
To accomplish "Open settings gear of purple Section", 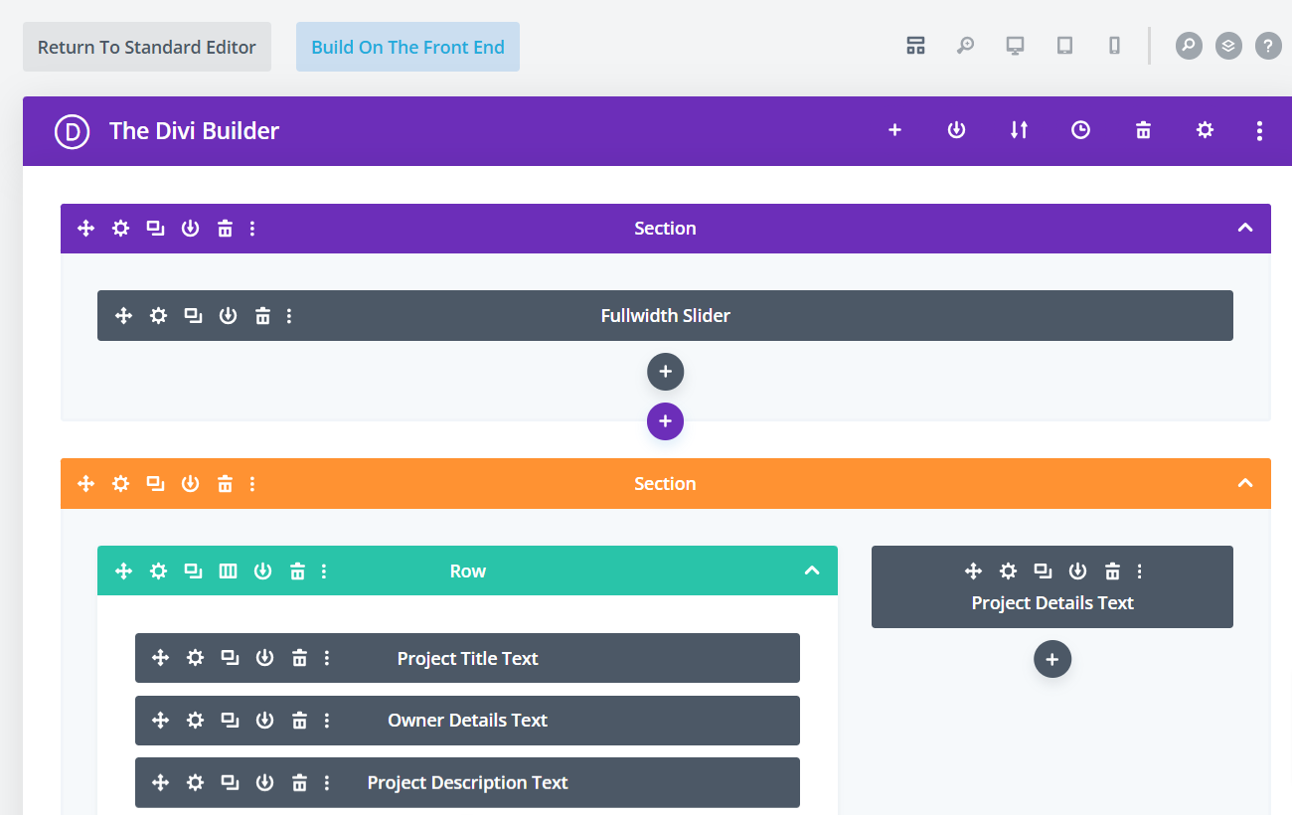I will pyautogui.click(x=120, y=229).
